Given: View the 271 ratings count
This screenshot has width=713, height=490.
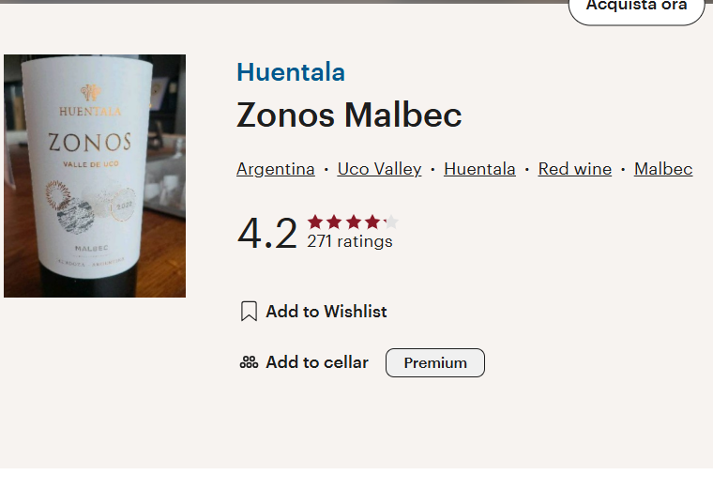Looking at the screenshot, I should pyautogui.click(x=350, y=241).
